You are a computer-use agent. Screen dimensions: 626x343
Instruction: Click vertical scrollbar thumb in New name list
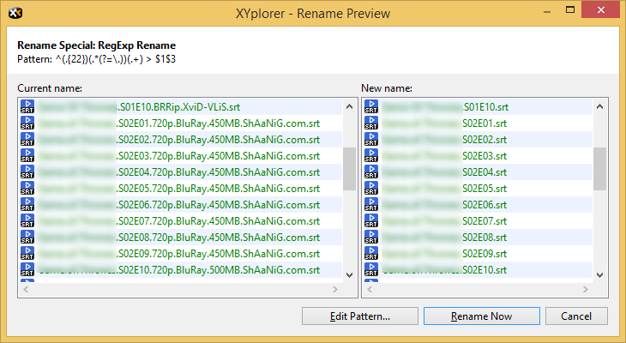[x=599, y=168]
